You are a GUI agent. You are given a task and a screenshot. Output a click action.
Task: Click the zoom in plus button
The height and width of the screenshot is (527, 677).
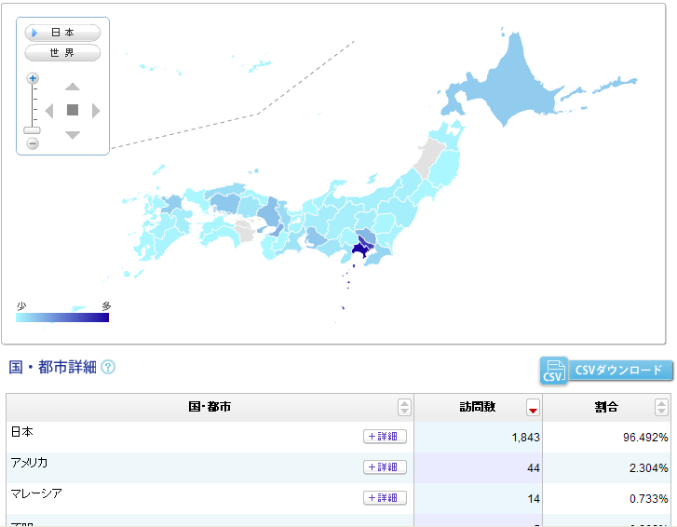tap(33, 79)
